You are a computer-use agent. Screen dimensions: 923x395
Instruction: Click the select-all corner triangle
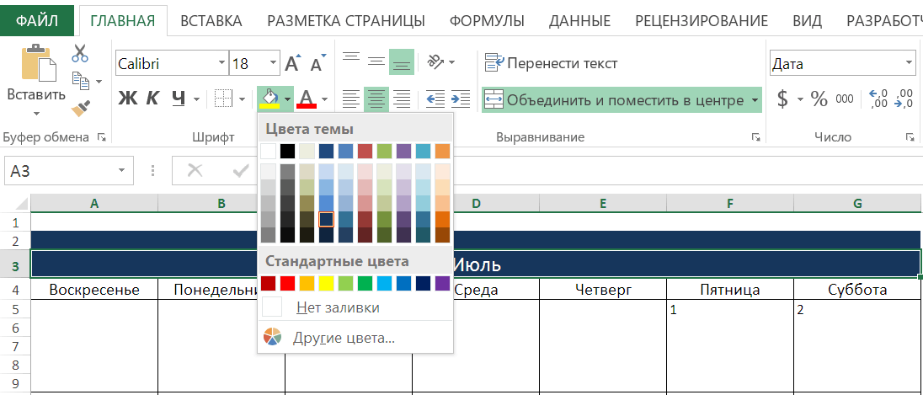20,204
